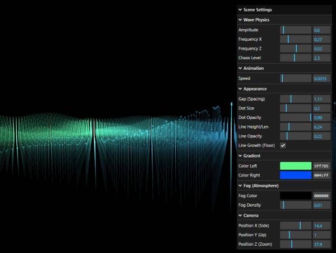Click the Color Left hex field 5ff785
Viewport: 336px width, 253px height.
pos(321,166)
